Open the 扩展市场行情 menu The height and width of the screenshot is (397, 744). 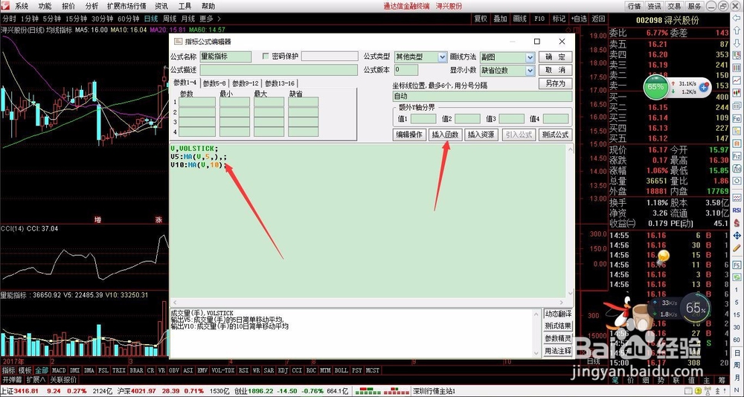coord(126,6)
